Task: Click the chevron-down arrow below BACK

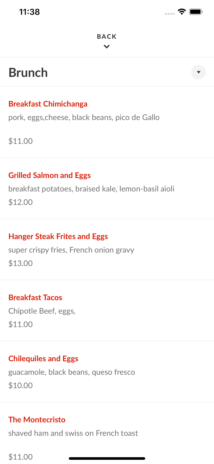Action: [x=107, y=47]
